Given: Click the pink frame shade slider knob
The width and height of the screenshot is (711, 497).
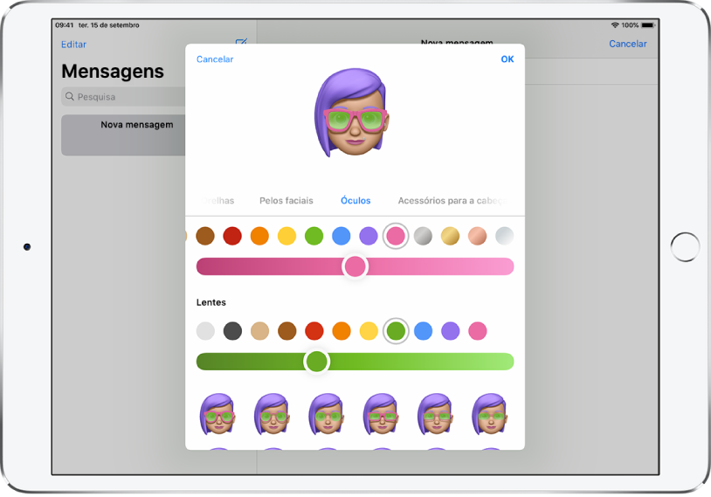Looking at the screenshot, I should (355, 266).
